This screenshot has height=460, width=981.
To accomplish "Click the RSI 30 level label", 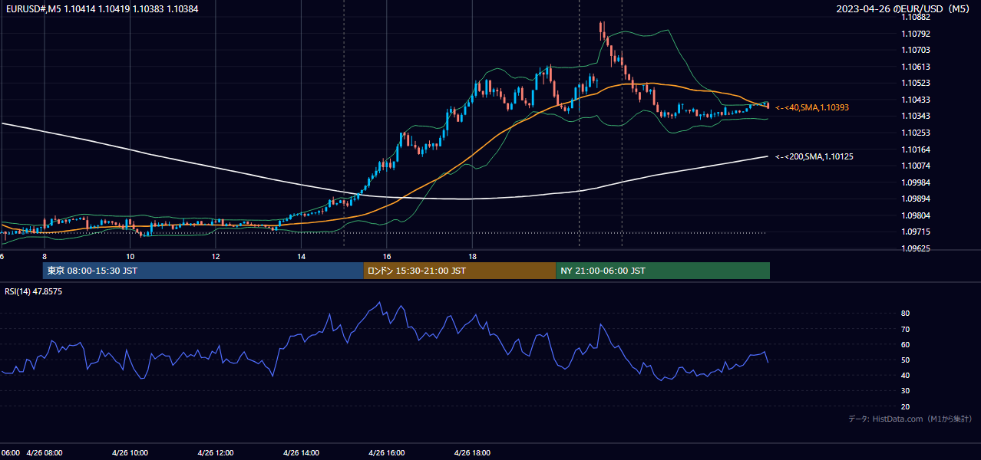I will point(905,391).
